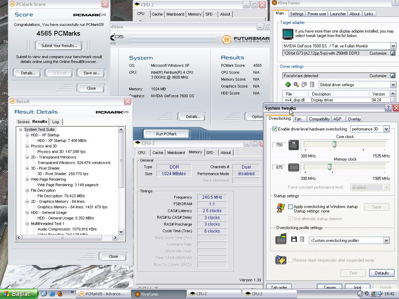Collapse the System Test Suite tree node
This screenshot has width=399, height=299.
click(x=21, y=129)
